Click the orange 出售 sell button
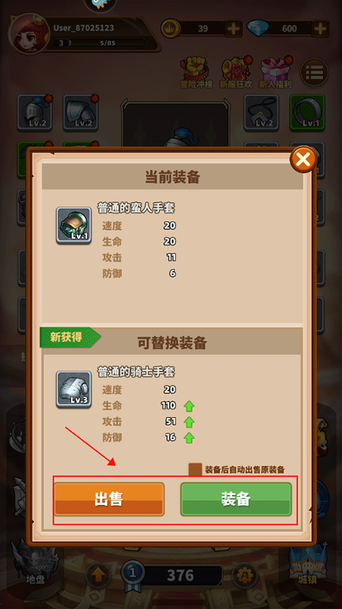Screen dimensions: 342x609 click(109, 499)
